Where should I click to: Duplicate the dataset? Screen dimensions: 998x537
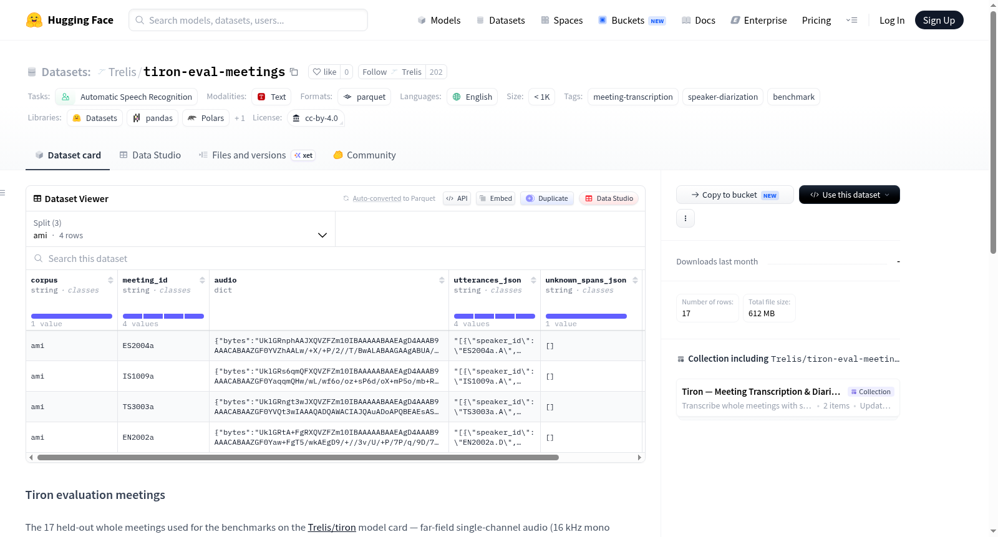pyautogui.click(x=547, y=198)
